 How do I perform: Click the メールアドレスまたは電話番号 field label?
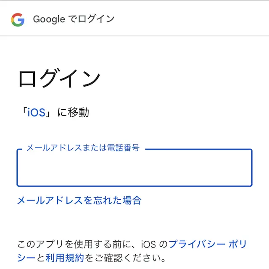tap(83, 148)
